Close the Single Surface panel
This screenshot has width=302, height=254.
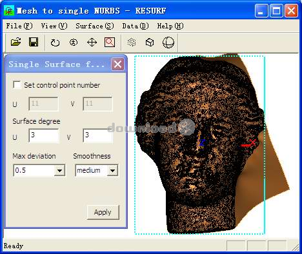click(117, 64)
